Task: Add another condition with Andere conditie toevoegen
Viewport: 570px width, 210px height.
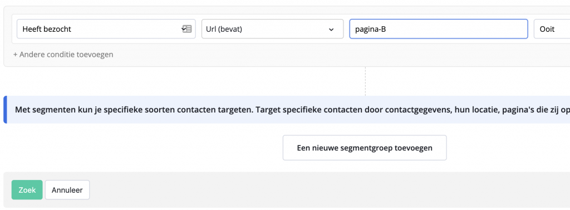Action: coord(63,55)
